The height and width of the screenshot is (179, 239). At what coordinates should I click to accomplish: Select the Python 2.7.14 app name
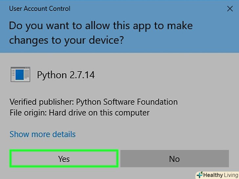coord(66,75)
